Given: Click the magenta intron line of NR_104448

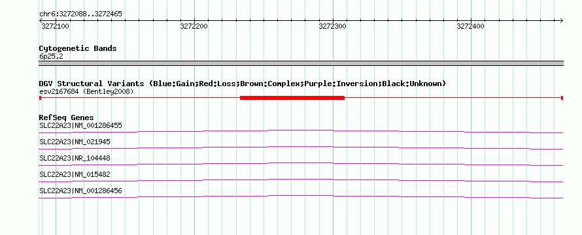Looking at the screenshot, I should [x=301, y=163].
